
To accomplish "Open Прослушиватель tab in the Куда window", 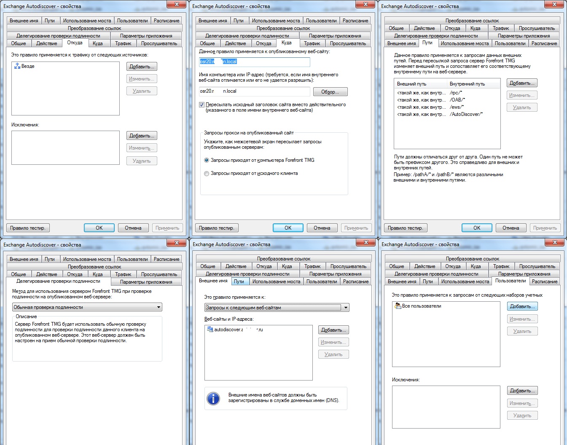I will click(x=348, y=43).
